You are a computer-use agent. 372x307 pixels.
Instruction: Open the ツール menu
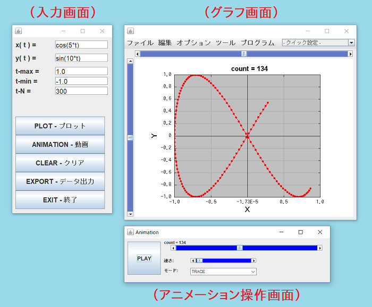click(x=226, y=43)
